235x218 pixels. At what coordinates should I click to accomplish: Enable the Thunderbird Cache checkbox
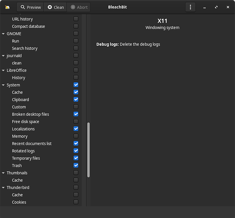pos(76,195)
